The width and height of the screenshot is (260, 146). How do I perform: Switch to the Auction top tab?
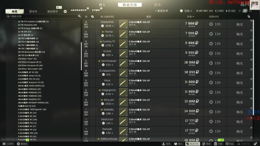[x=157, y=5]
